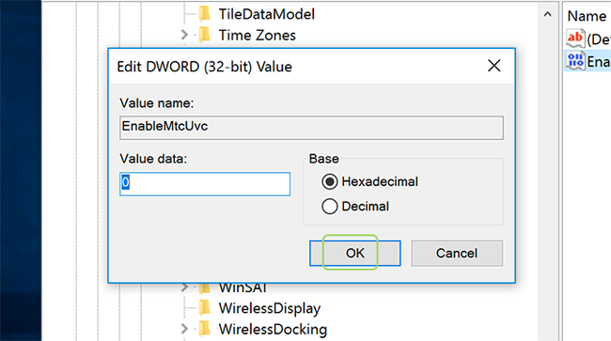The image size is (611, 341).
Task: Click the EnableMtcUvc DWORD value icon
Action: click(575, 61)
